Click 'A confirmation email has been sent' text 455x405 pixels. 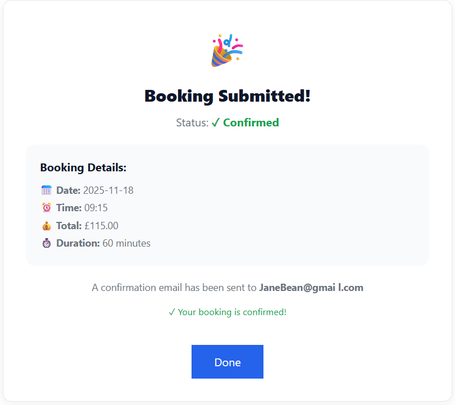pos(174,288)
